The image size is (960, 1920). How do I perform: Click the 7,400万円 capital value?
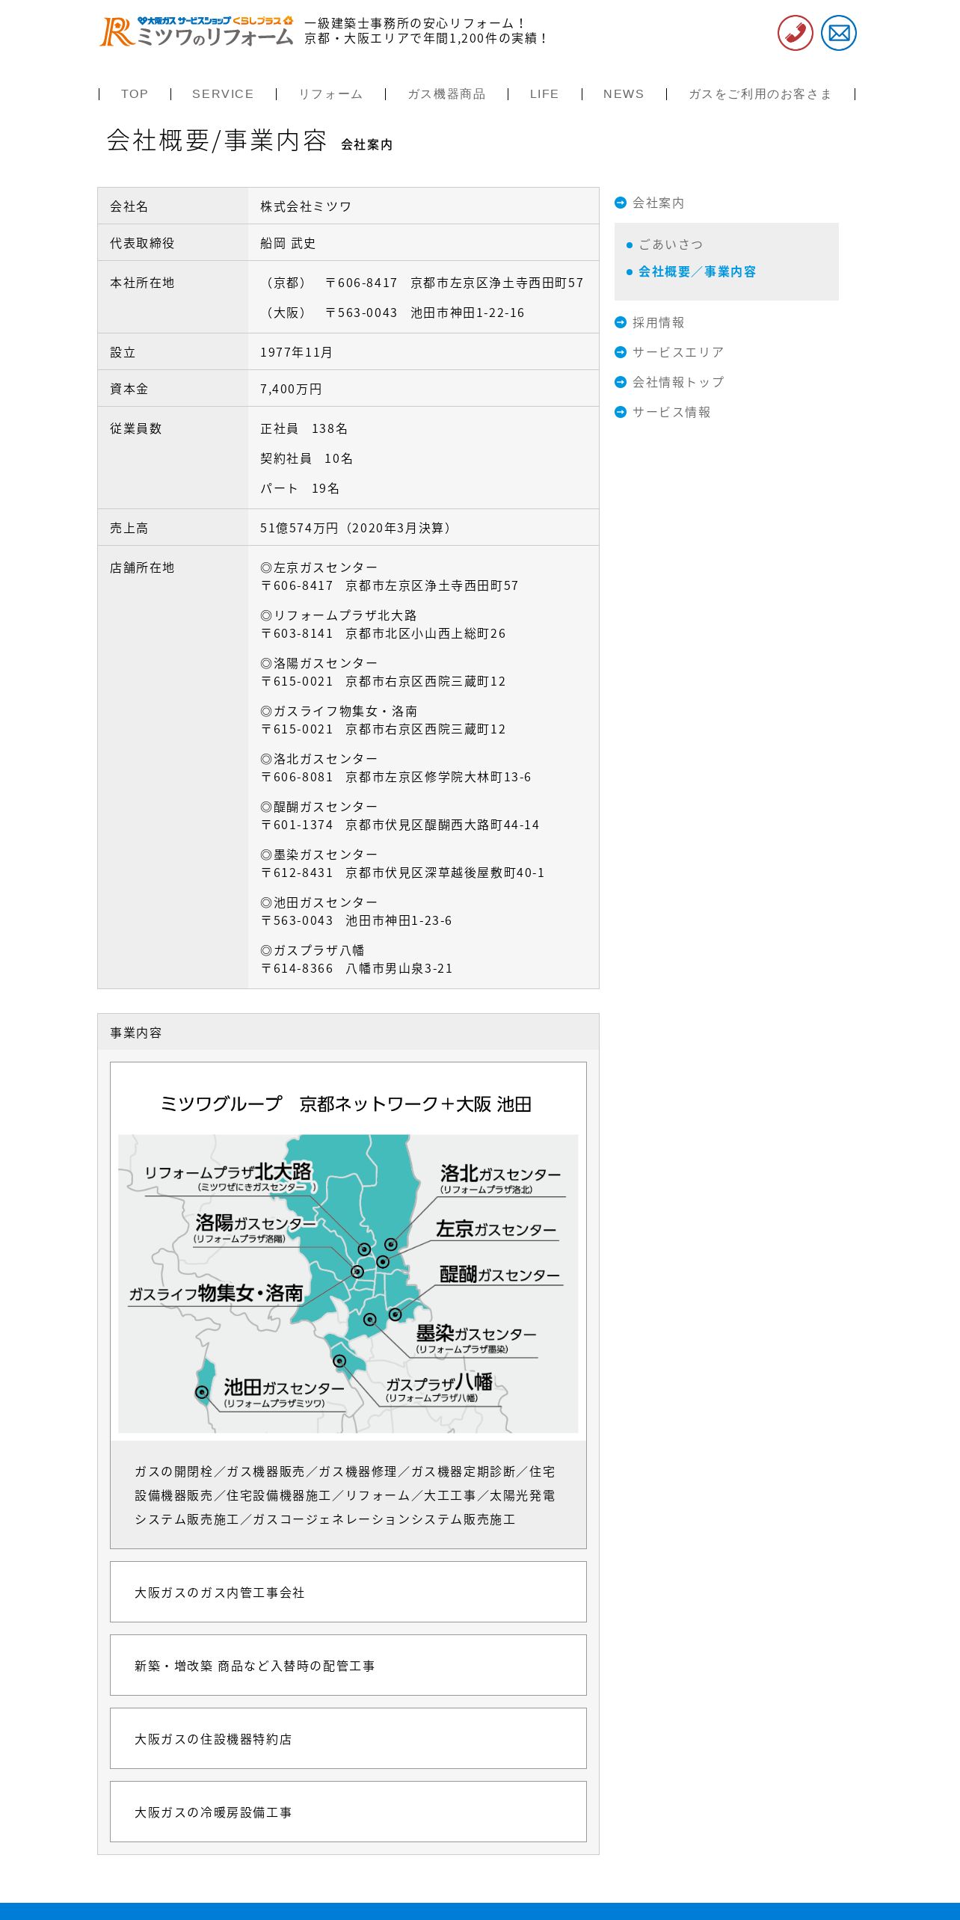291,389
